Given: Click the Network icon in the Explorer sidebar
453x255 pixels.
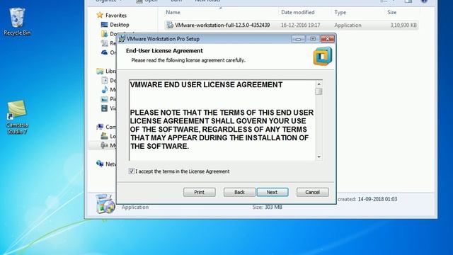Looking at the screenshot, I should click(x=100, y=164).
